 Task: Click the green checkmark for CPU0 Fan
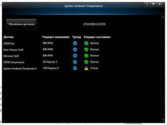[86, 43]
